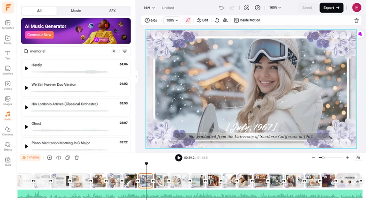Viewport: 366px width, 200px height.
Task: Preview the Hardly audio track
Action: pos(26,68)
